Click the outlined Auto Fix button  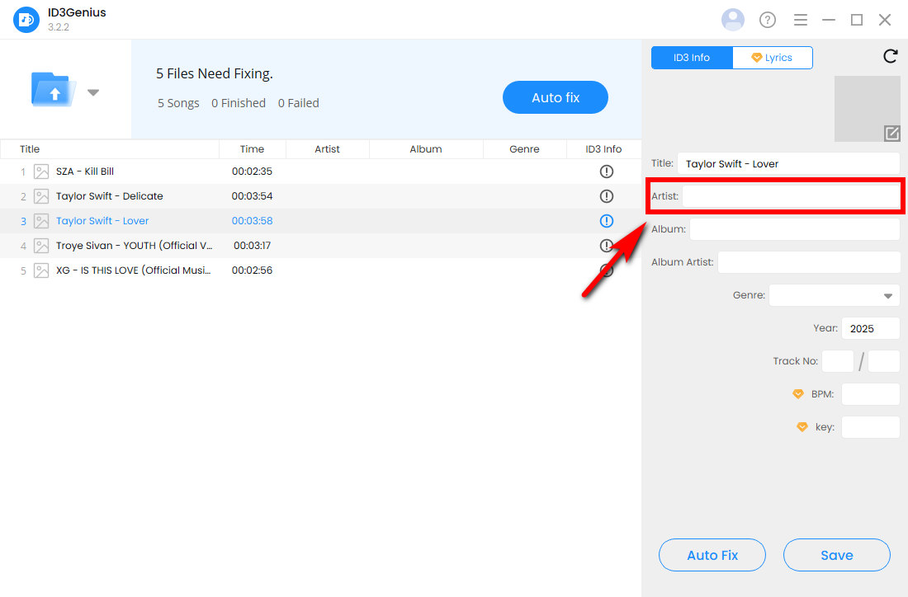712,555
